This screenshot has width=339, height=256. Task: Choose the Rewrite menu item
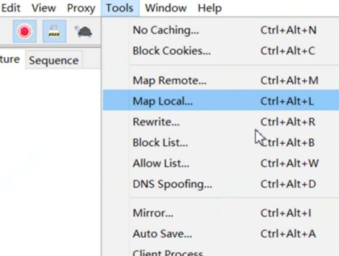pyautogui.click(x=156, y=122)
